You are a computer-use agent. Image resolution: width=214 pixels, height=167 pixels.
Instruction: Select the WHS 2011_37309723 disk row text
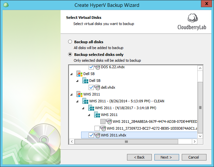[152, 128]
